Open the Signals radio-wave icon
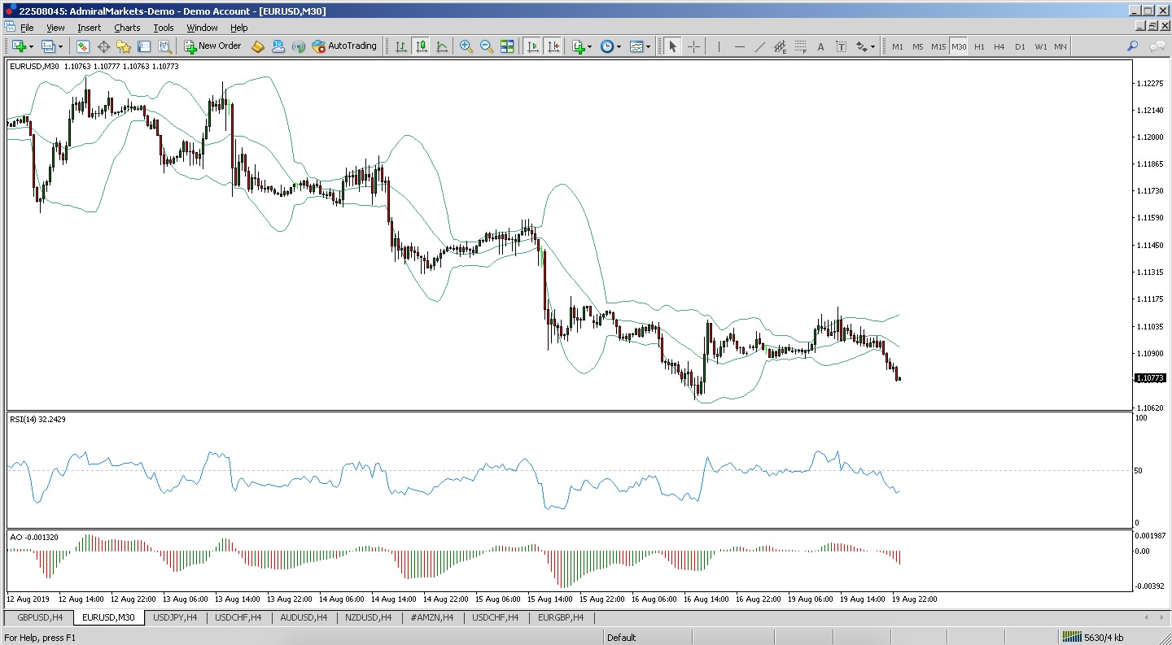Image resolution: width=1172 pixels, height=645 pixels. pos(299,46)
